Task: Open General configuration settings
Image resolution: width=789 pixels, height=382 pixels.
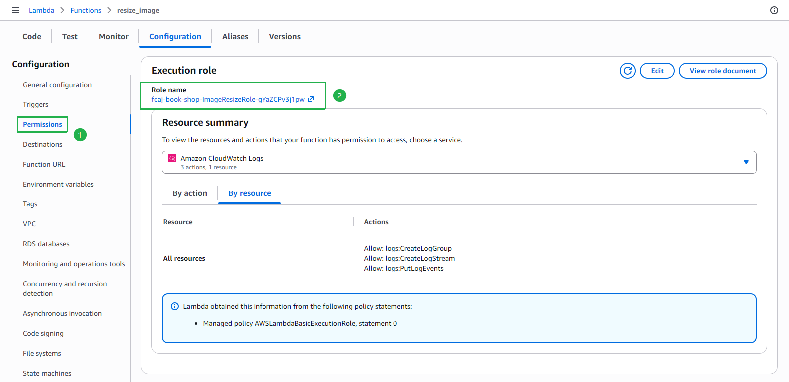Action: coord(57,85)
